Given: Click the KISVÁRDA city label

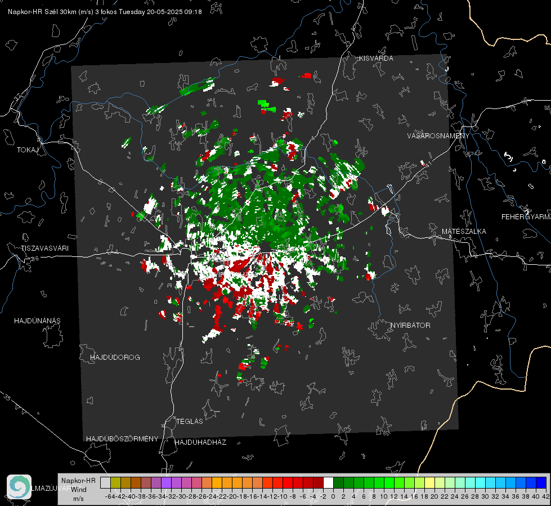Looking at the screenshot, I should [x=376, y=58].
